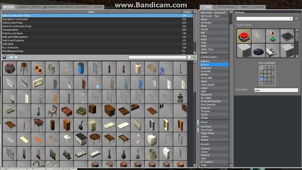The width and height of the screenshot is (302, 170).
Task: Spawn the green couch prop
Action: click(x=81, y=111)
